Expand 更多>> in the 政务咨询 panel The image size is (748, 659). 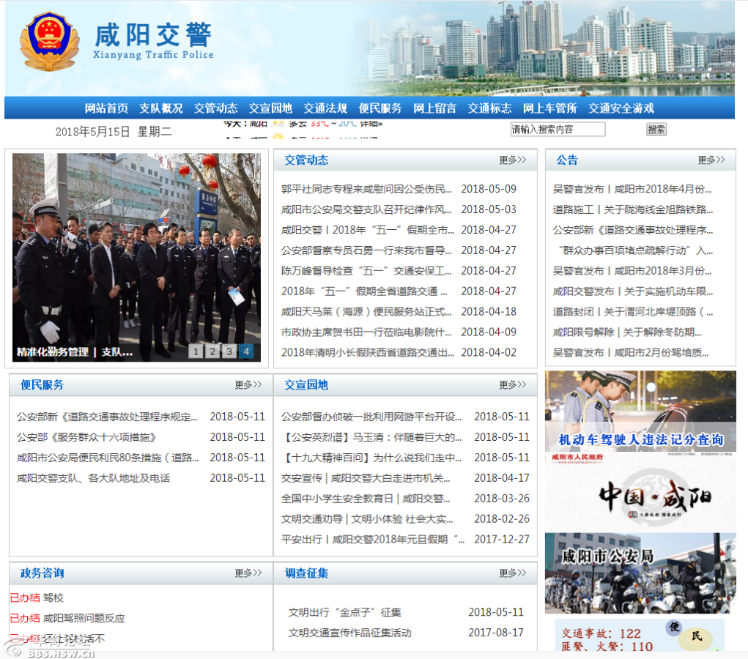tap(248, 573)
